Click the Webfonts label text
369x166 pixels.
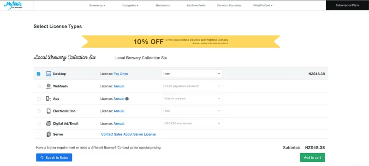[60, 86]
